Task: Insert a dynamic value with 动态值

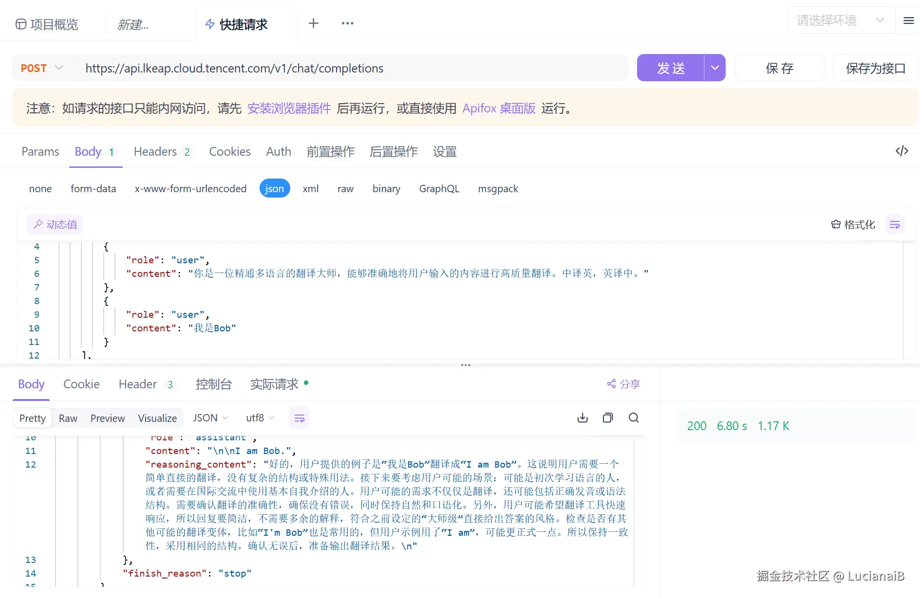Action: pyautogui.click(x=56, y=224)
